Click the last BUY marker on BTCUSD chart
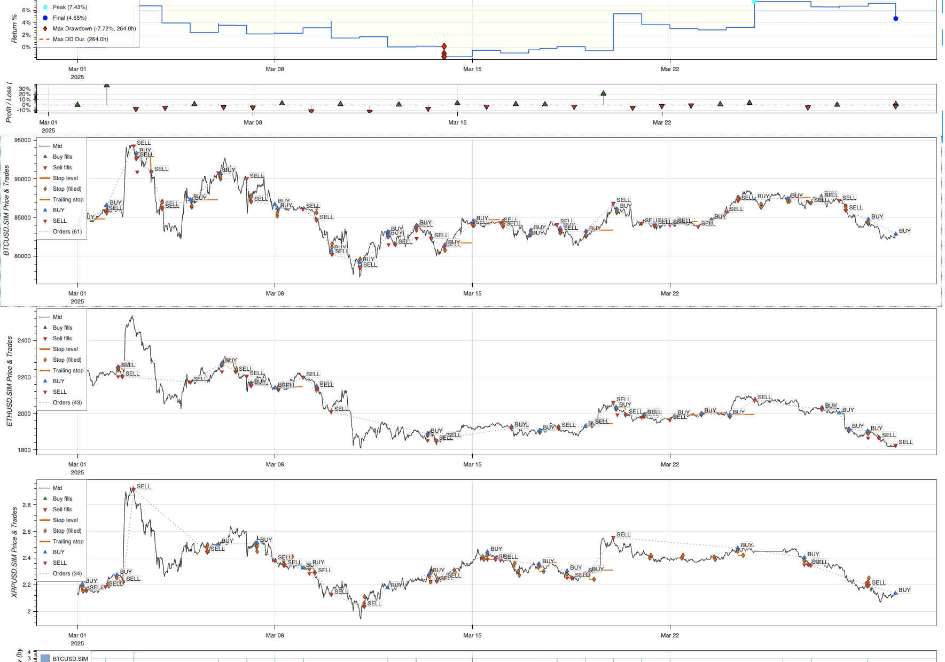945x662 pixels. (896, 233)
